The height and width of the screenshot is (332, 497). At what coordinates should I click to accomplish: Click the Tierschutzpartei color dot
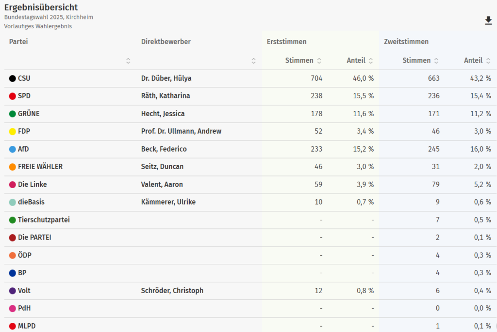click(12, 220)
